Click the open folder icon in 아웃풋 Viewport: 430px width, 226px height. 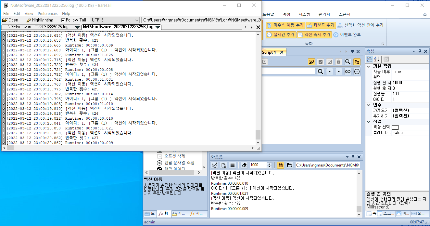[x=290, y=165]
